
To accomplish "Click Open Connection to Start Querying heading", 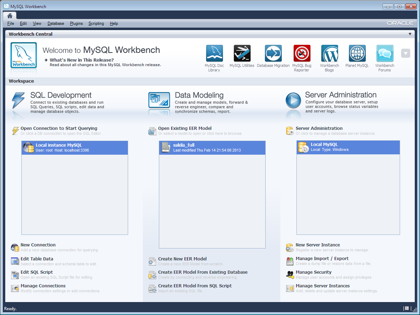I will pyautogui.click(x=59, y=128).
